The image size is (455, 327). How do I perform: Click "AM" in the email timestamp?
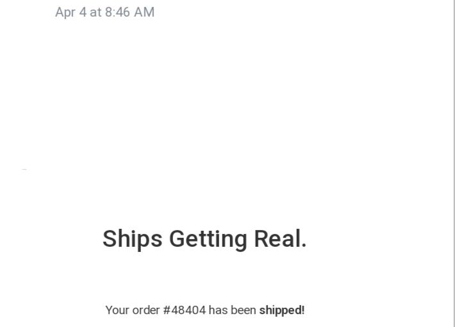144,12
